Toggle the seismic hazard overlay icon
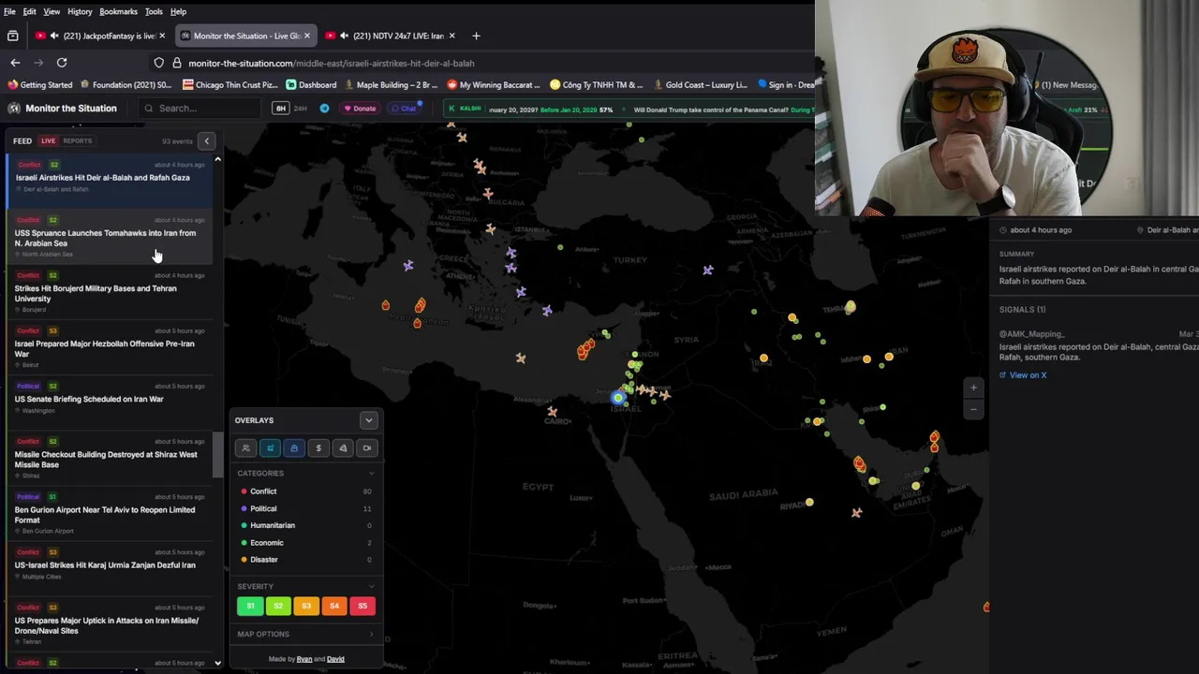 coord(343,448)
